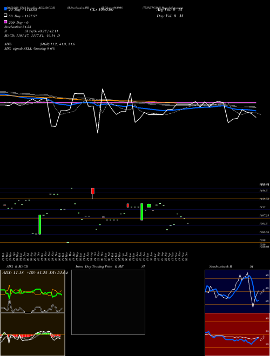Click the 1055.75 price axis label
270x356 pixels.
264,232
